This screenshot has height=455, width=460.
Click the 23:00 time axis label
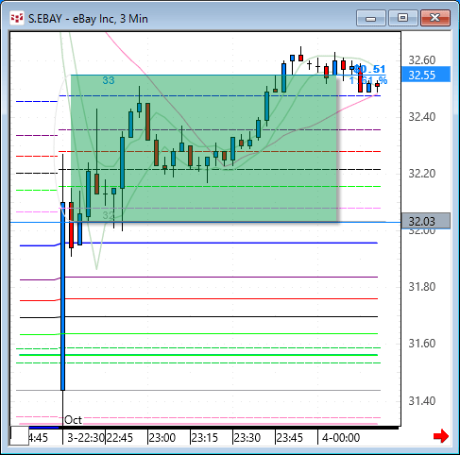pos(162,438)
